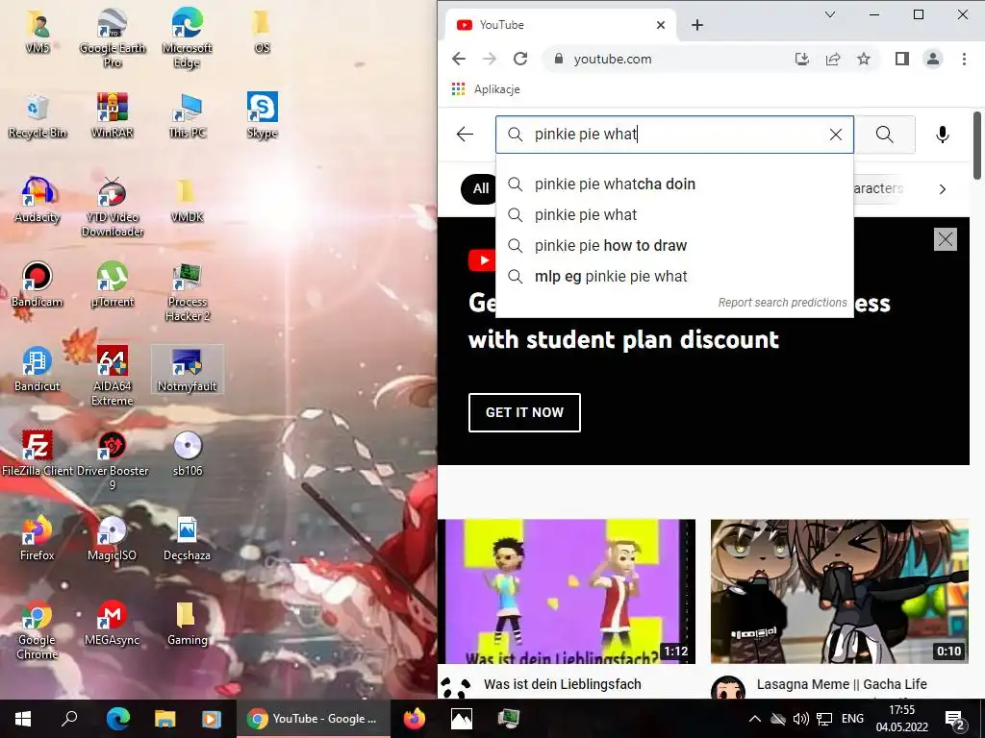Close the YouTube tab
The image size is (985, 738).
pos(660,25)
